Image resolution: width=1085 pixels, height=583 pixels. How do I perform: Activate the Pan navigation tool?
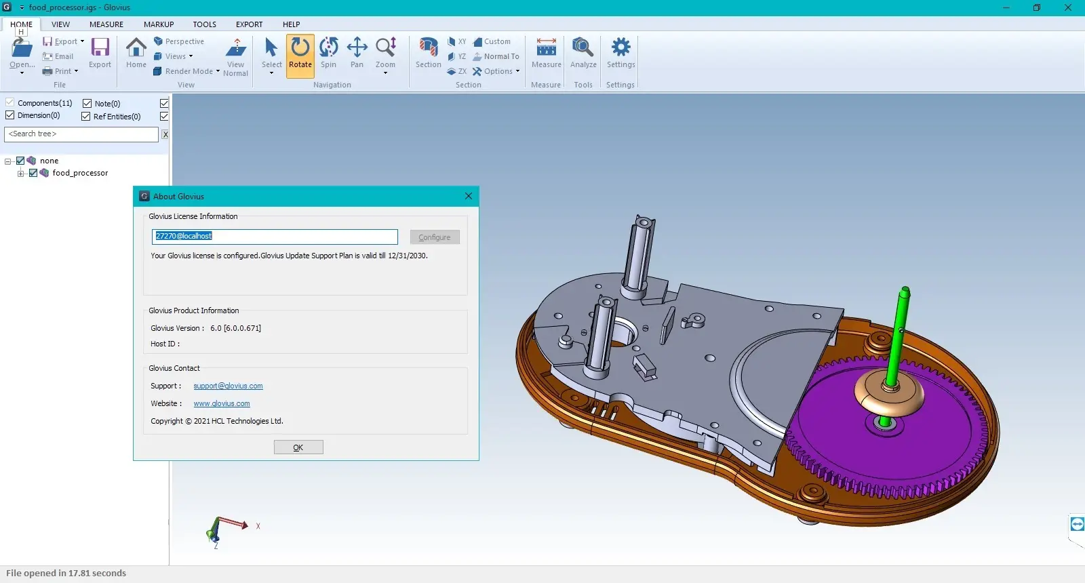(x=357, y=47)
